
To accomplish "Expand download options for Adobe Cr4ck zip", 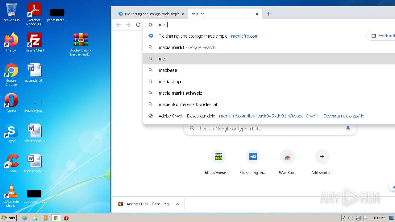I will tap(177, 204).
